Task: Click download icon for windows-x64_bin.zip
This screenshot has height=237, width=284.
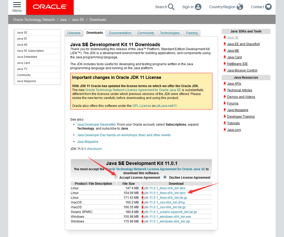Action: (143, 221)
